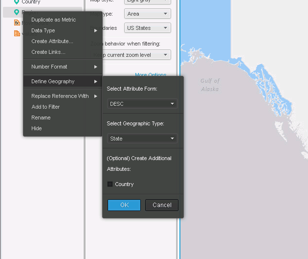Click the Gulf of Alaska map label
Viewport: 308px width, 259px height.
point(210,85)
